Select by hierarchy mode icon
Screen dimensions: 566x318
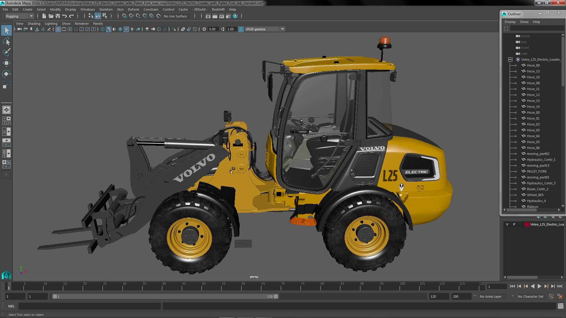(x=91, y=16)
